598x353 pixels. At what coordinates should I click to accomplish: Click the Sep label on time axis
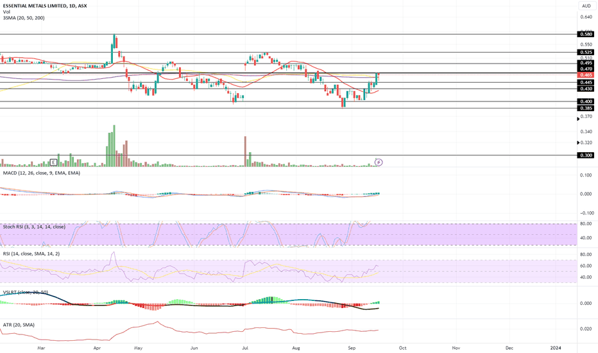point(352,348)
